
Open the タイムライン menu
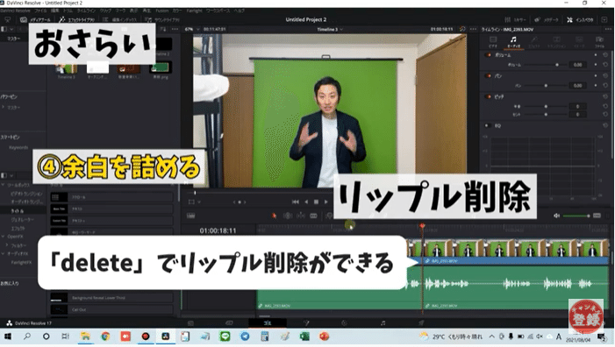click(x=85, y=11)
